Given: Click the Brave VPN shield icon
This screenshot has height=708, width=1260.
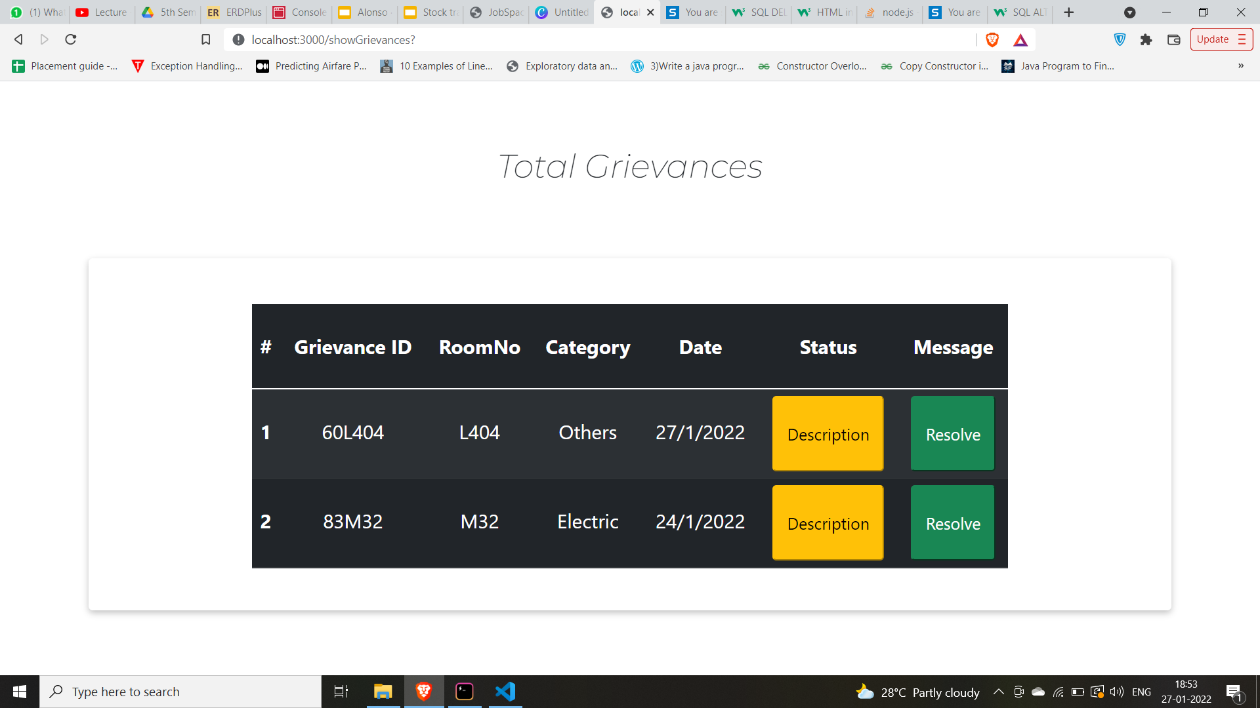Looking at the screenshot, I should coord(1120,39).
